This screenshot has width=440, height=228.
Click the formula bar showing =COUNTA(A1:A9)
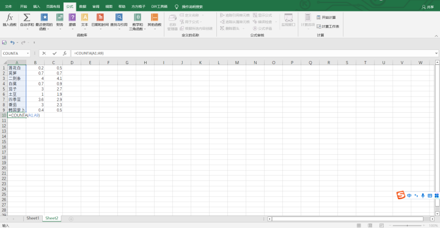[252, 53]
